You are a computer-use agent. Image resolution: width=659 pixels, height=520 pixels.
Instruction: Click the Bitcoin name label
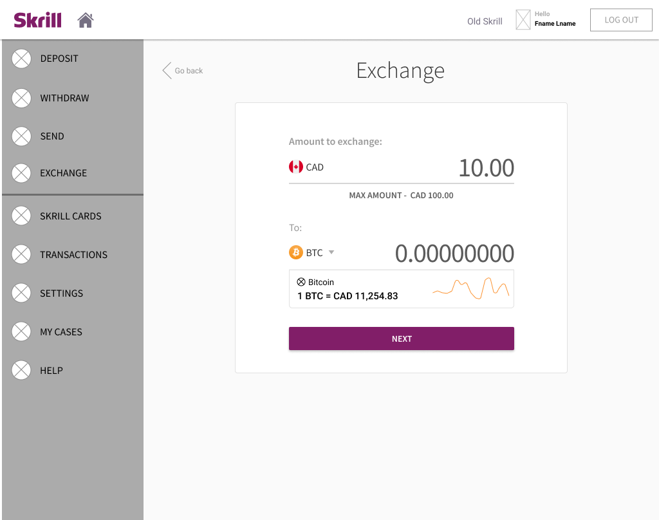pos(320,282)
